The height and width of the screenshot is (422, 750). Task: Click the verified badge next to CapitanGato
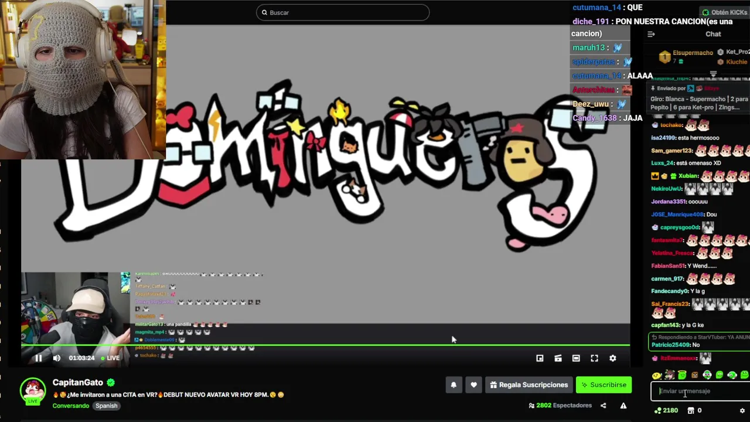tap(111, 383)
